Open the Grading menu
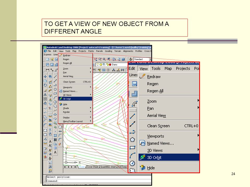The width and height of the screenshot is (250, 187). (108, 51)
